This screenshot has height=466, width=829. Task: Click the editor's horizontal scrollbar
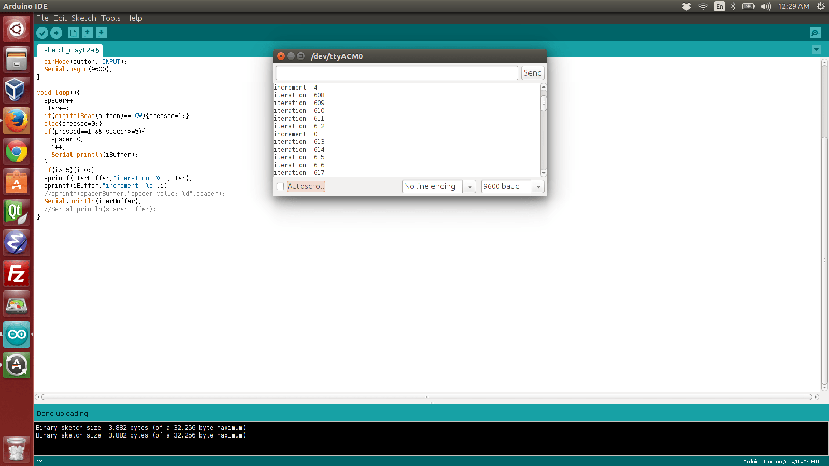tap(427, 397)
